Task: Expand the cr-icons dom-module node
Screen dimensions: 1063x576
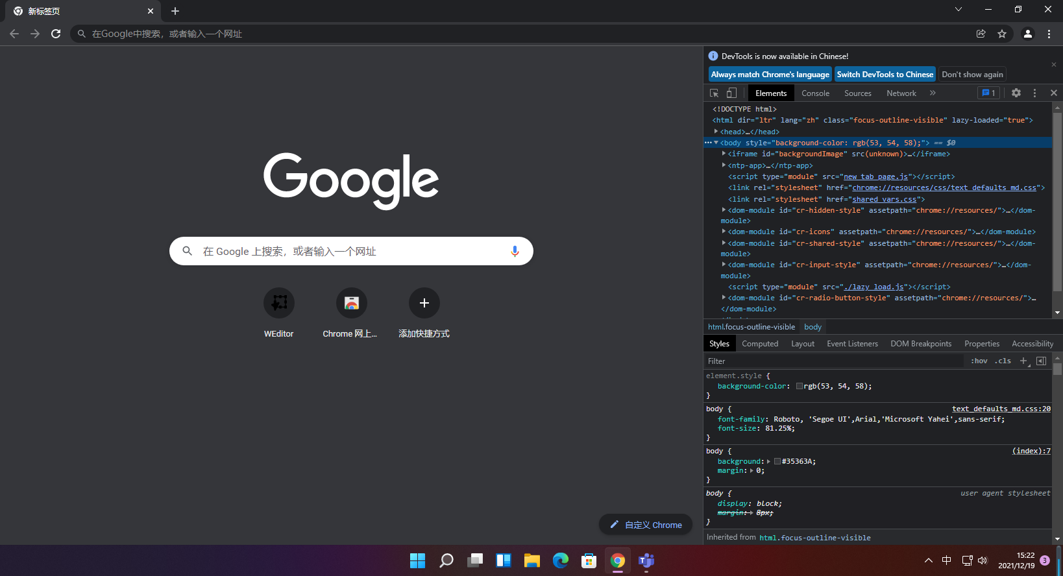Action: point(724,232)
